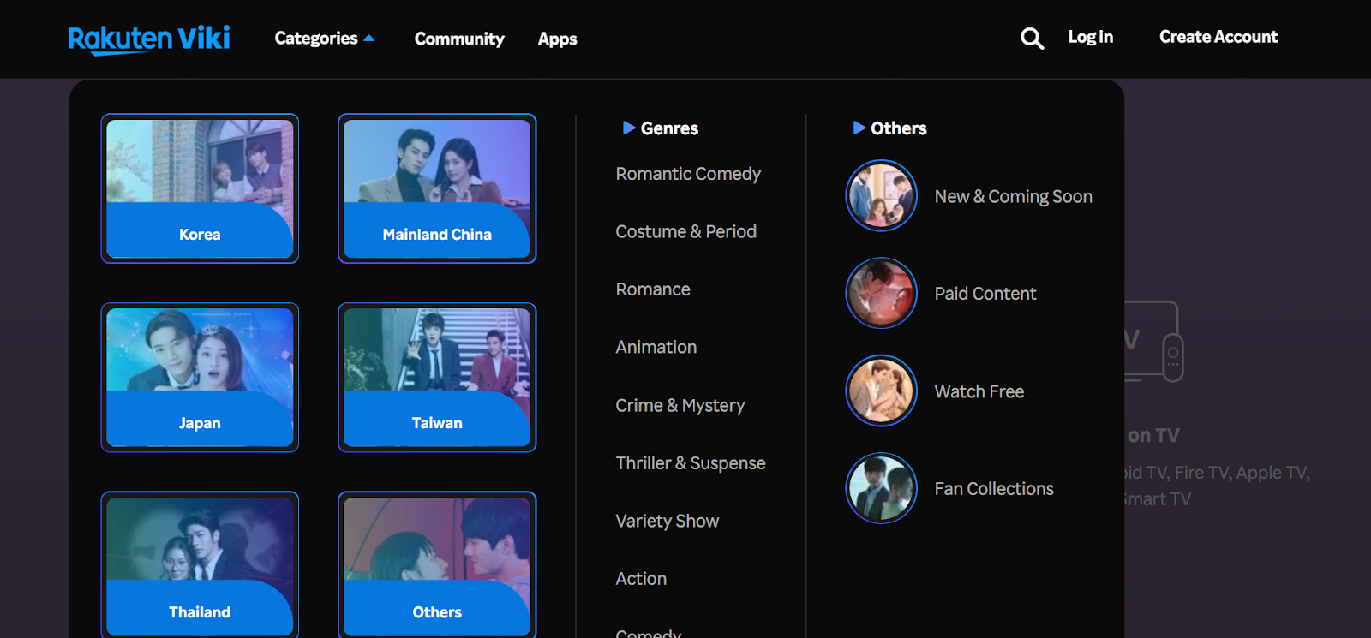The width and height of the screenshot is (1371, 638).
Task: Select the Korea category thumbnail
Action: (200, 188)
